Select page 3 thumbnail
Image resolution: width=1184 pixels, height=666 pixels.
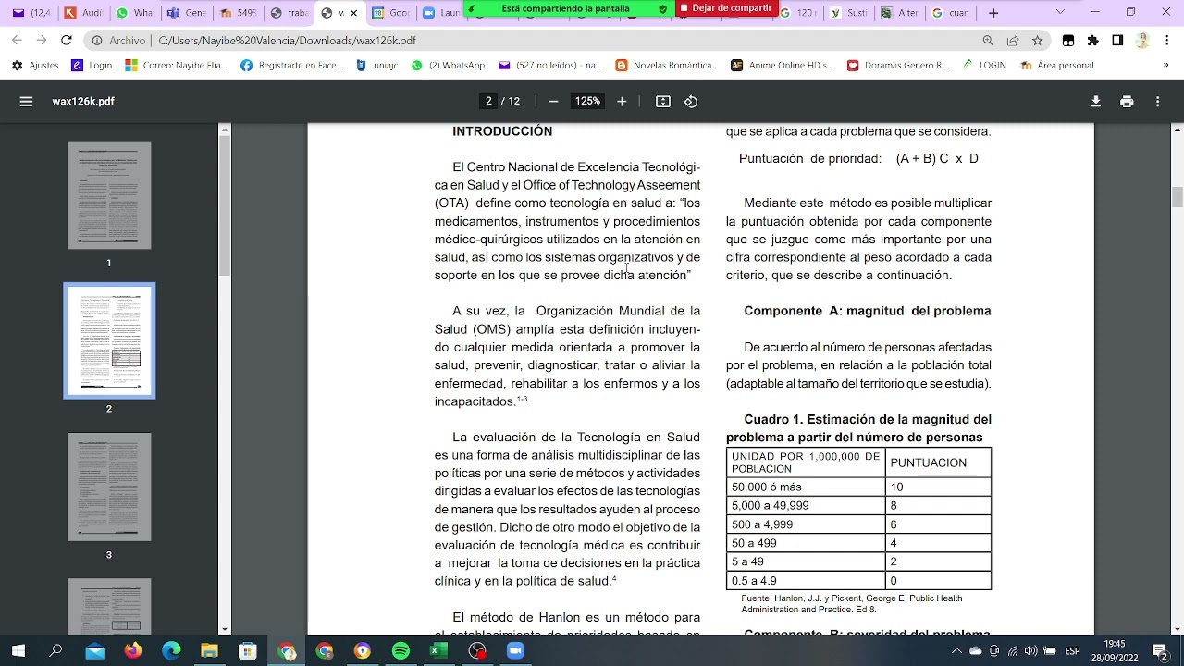point(109,487)
